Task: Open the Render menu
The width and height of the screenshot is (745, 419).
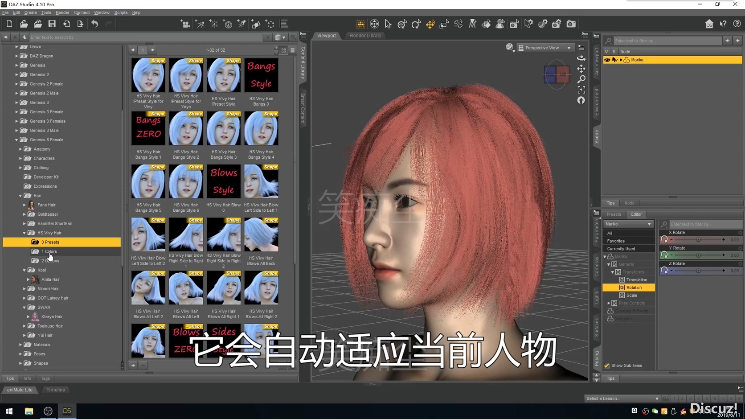Action: click(62, 12)
